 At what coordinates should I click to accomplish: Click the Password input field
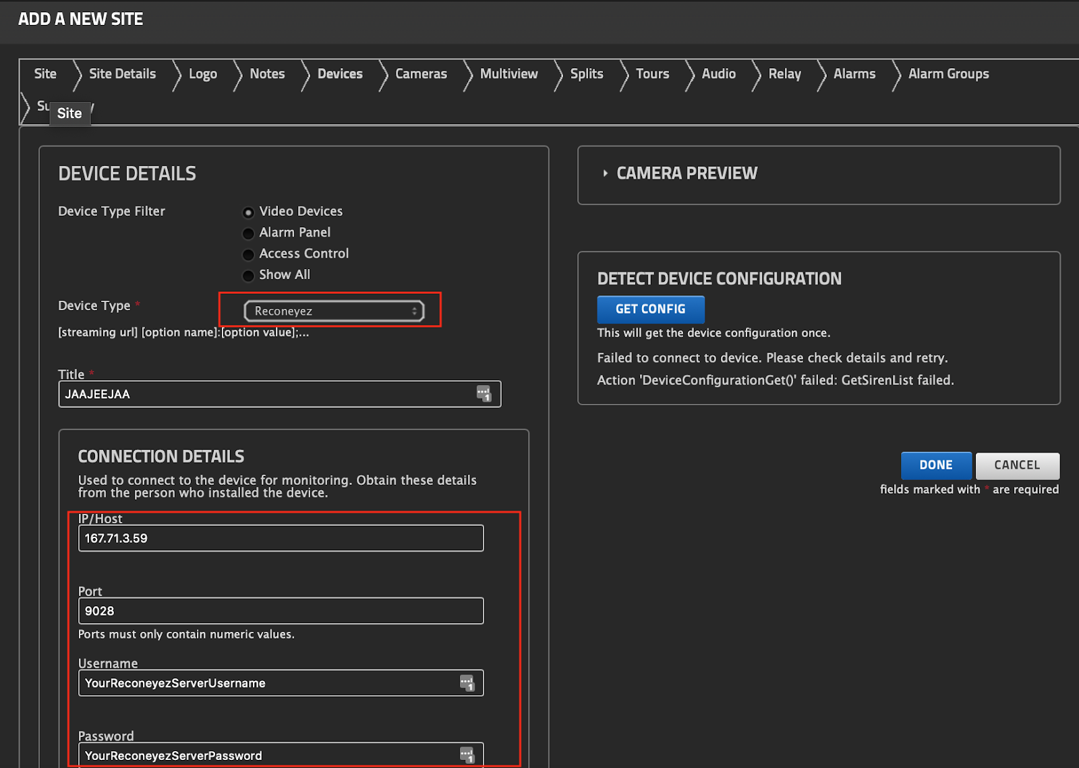pos(281,755)
